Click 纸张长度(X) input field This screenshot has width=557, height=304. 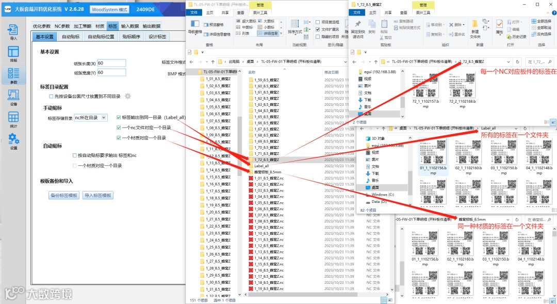point(111,63)
